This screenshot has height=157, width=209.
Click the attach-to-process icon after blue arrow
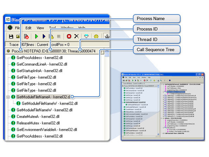tap(51, 36)
